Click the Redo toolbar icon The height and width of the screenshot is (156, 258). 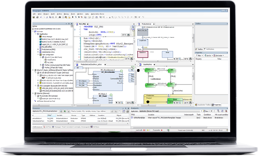click(44, 17)
